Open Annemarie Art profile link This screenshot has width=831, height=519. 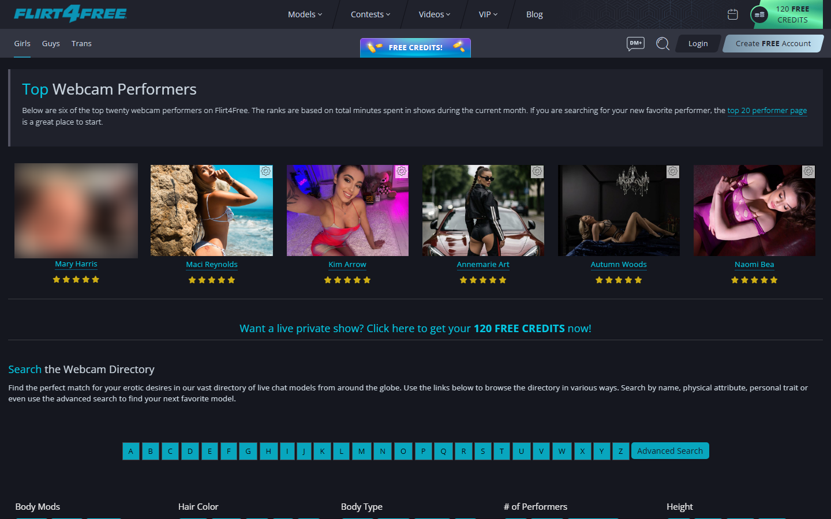click(483, 265)
